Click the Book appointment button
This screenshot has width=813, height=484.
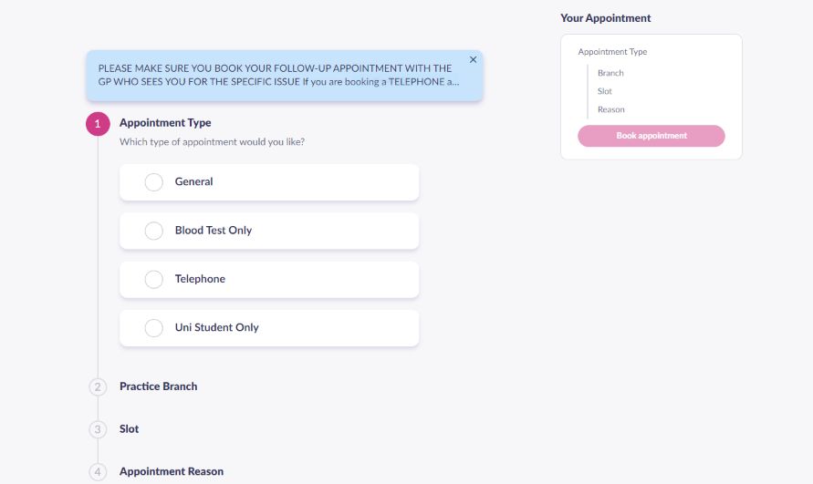point(651,136)
